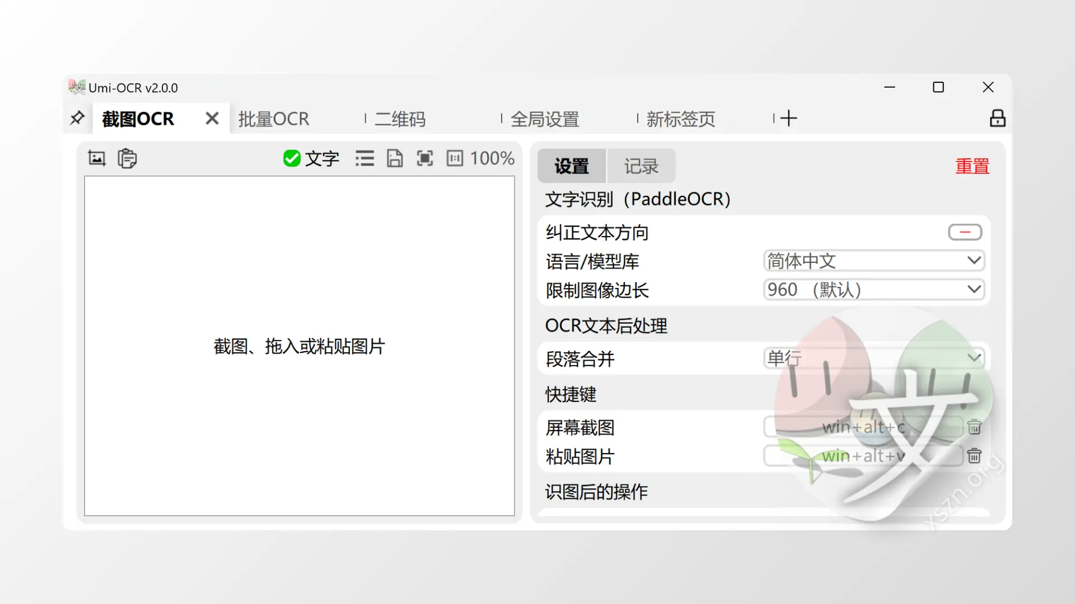
Task: Switch to the 记录 panel
Action: 641,166
